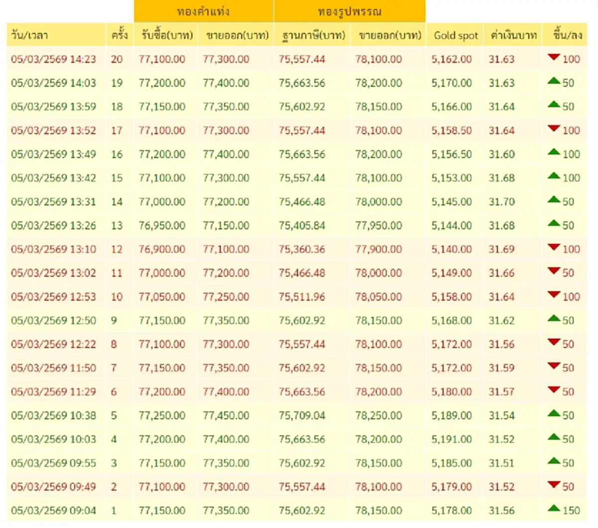Click the red down arrow on row 17
The width and height of the screenshot is (598, 528).
[554, 129]
